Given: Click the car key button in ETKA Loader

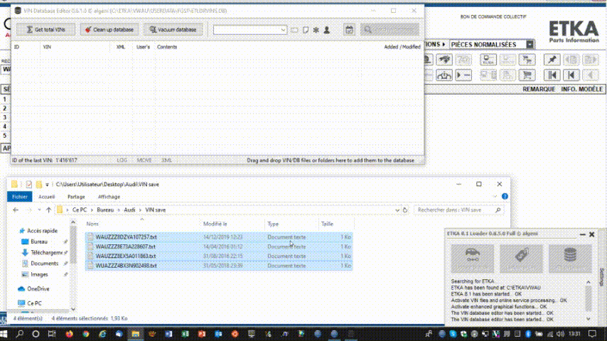Looking at the screenshot, I should 472,258.
